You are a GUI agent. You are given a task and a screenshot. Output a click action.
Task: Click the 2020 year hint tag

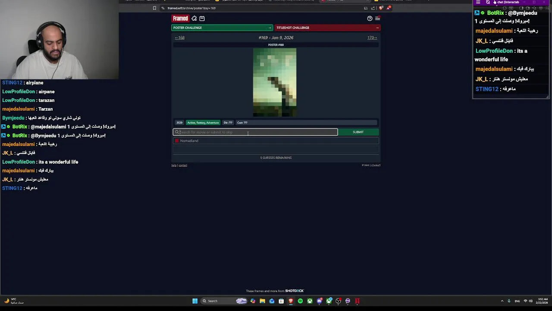click(x=179, y=123)
